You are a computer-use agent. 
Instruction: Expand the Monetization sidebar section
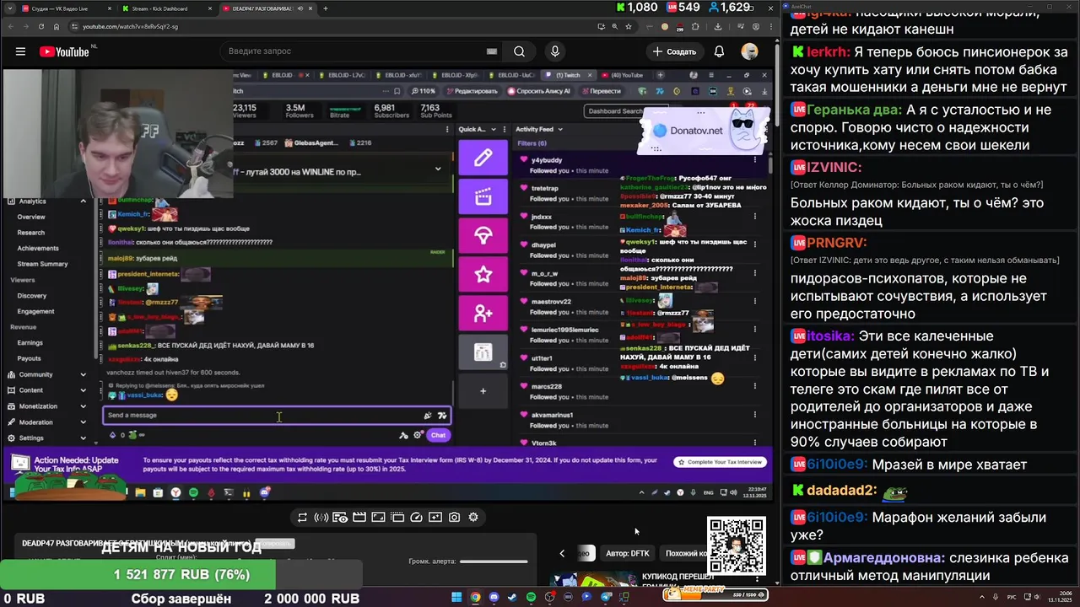coord(83,406)
